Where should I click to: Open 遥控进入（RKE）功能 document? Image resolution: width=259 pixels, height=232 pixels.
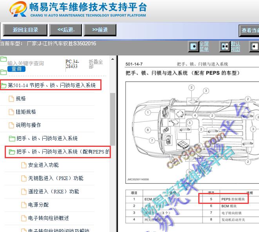tap(54, 191)
